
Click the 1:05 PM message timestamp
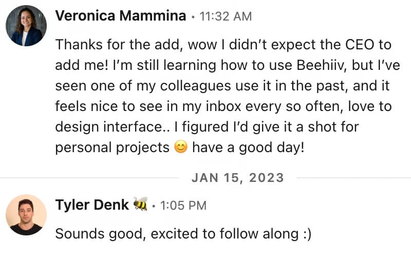(x=183, y=206)
